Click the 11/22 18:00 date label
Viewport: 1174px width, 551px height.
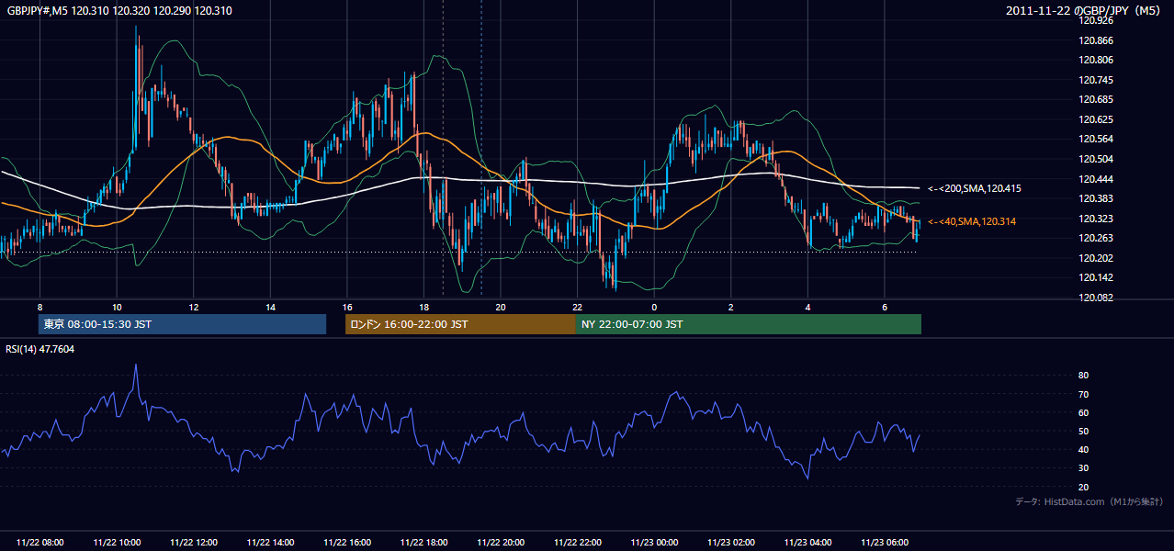click(x=423, y=543)
